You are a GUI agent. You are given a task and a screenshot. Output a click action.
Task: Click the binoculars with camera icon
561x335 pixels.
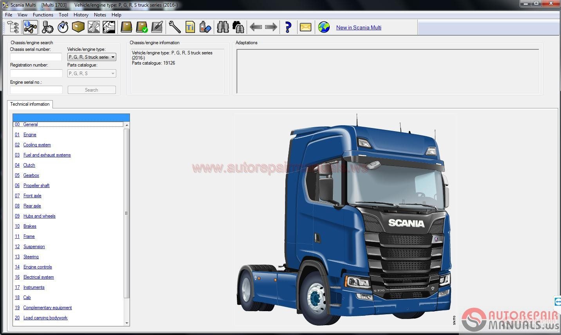click(238, 27)
